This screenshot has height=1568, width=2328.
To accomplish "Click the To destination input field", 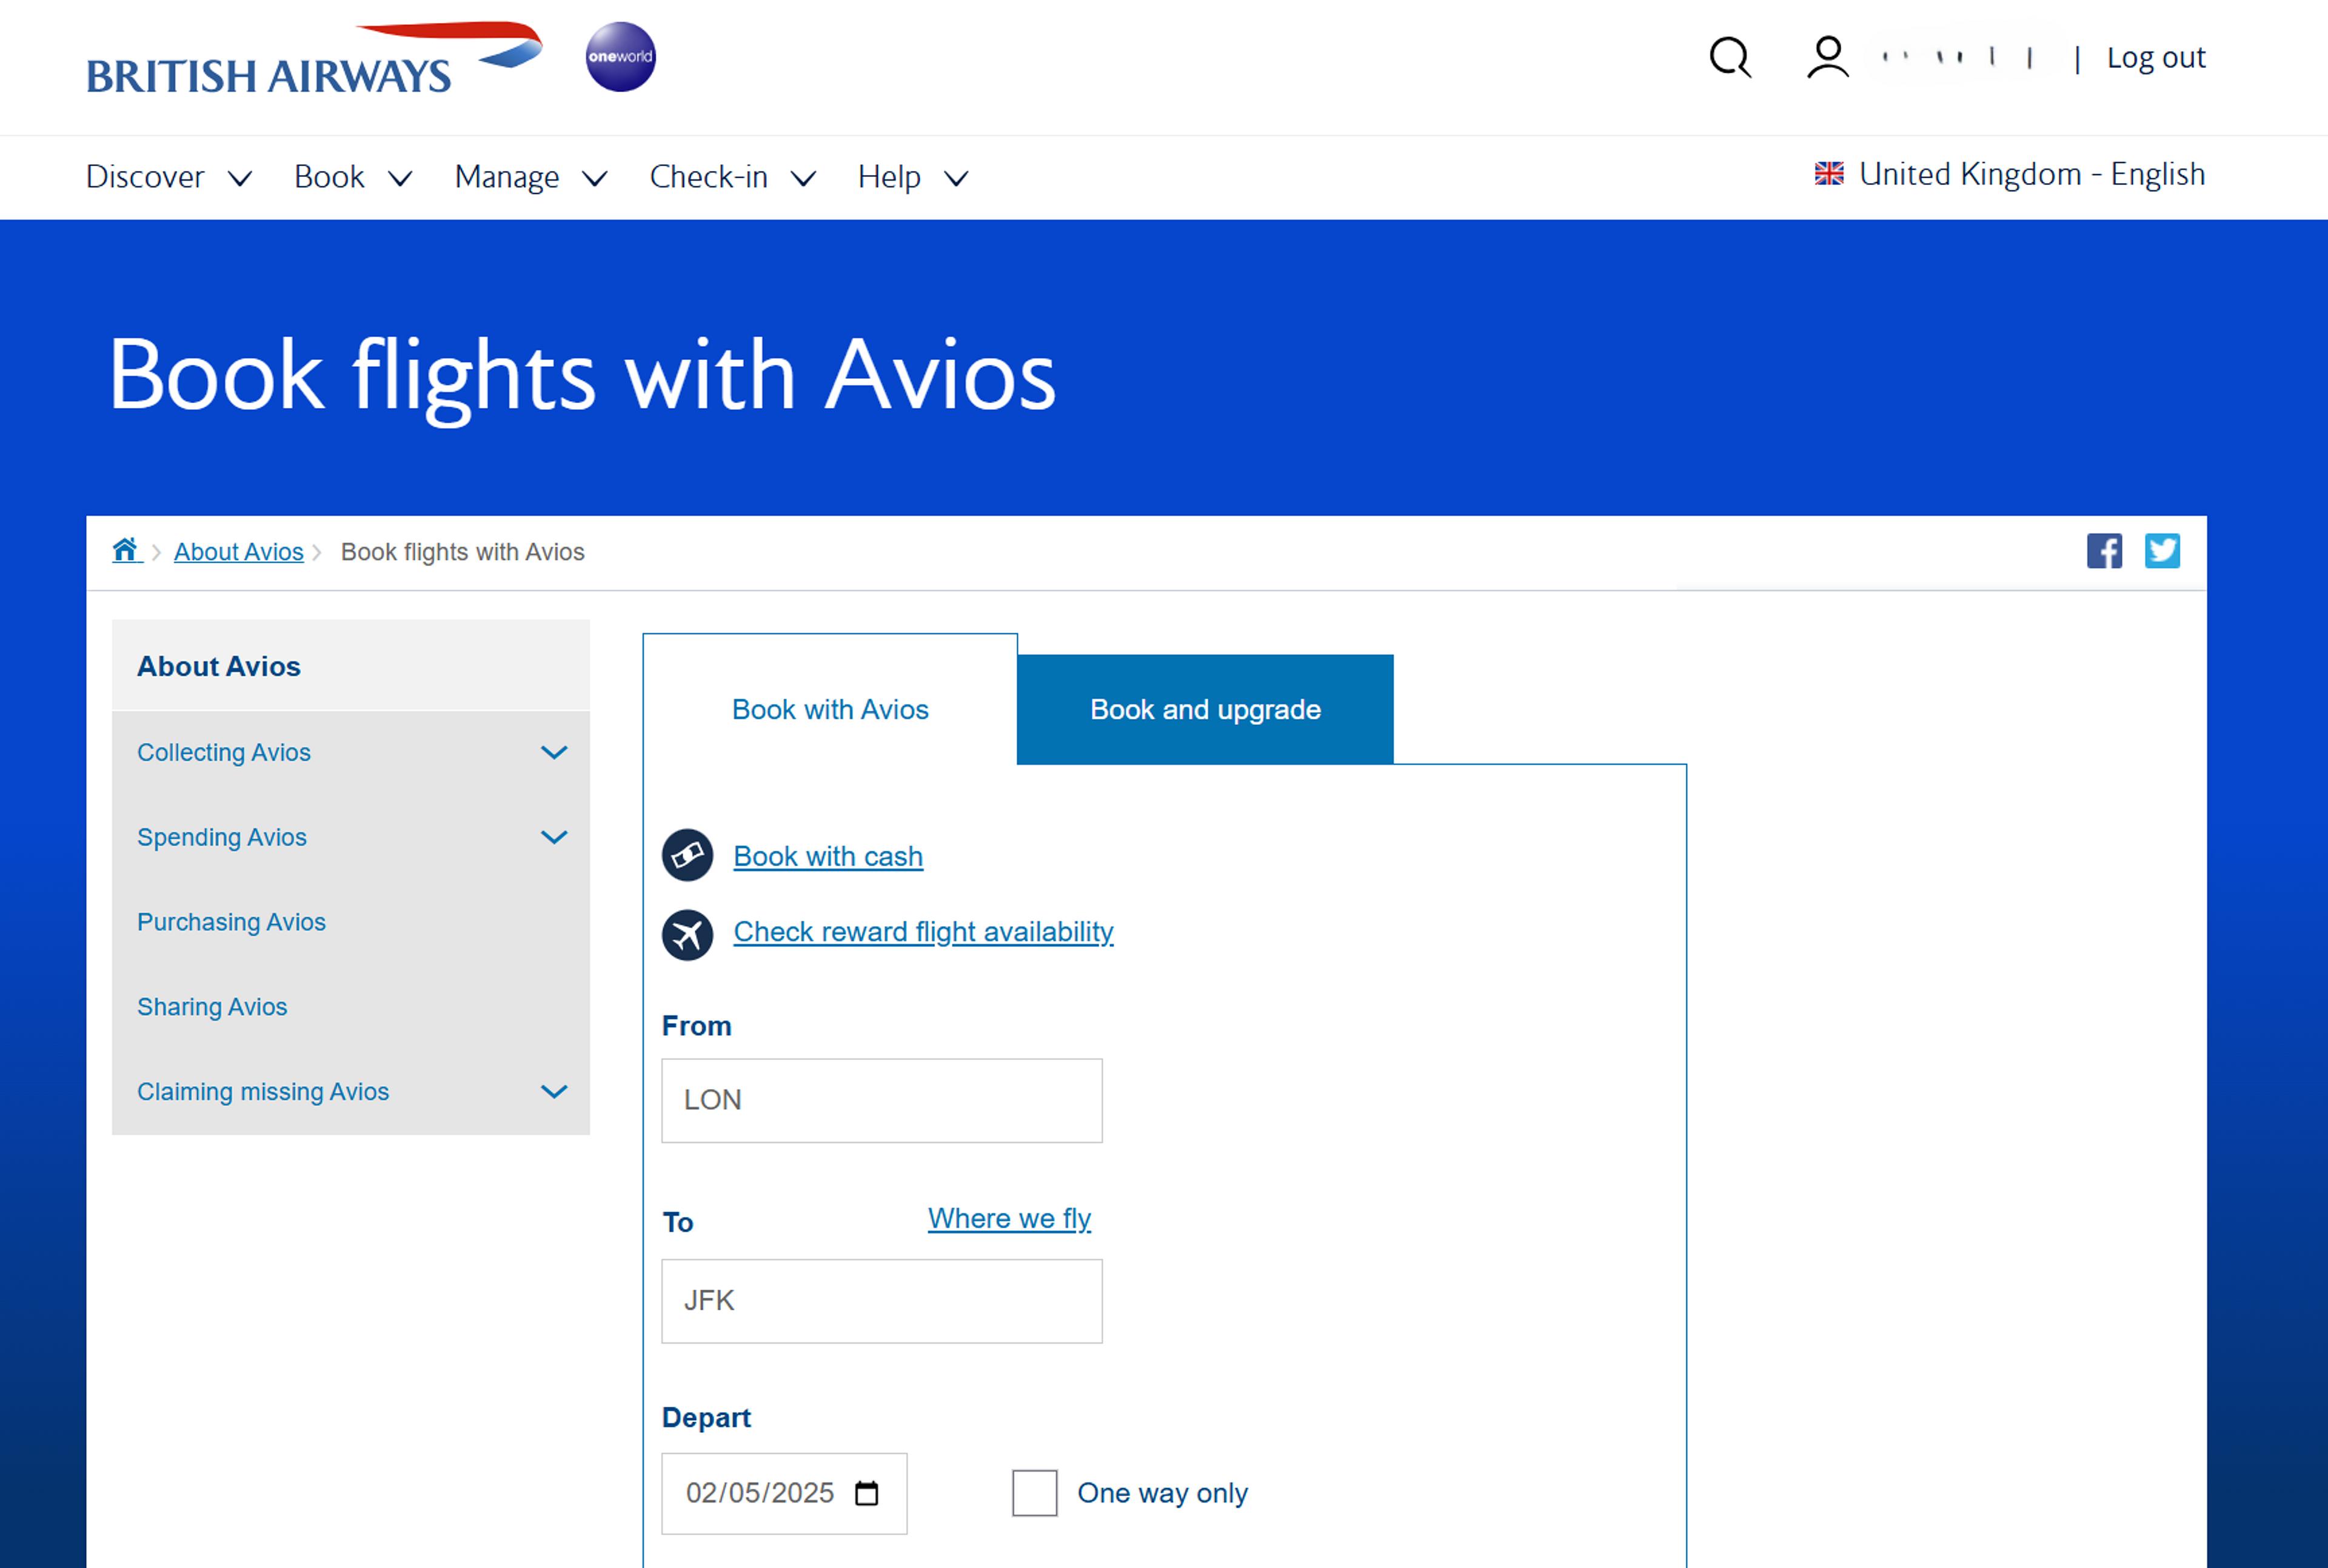I will point(881,1300).
